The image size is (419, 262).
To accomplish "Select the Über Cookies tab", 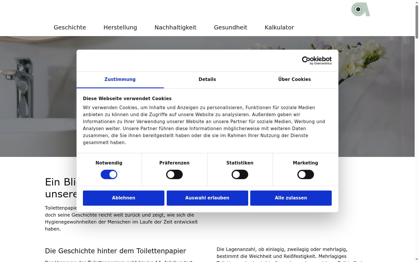I will (294, 79).
